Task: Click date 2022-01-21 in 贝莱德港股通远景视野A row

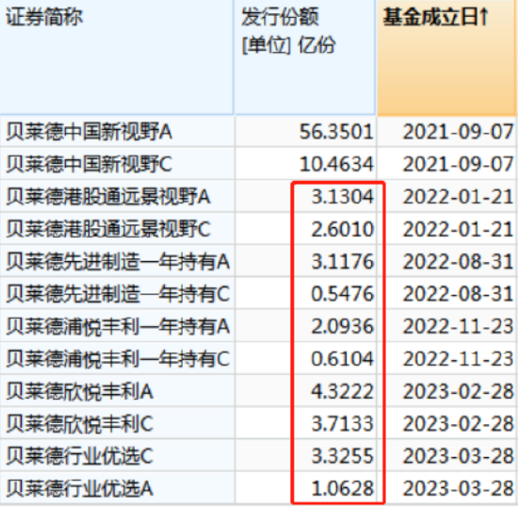Action: click(459, 196)
